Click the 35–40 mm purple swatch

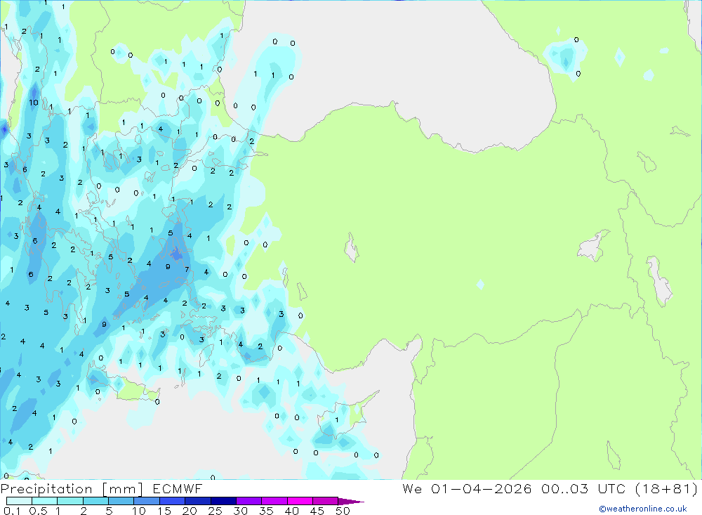coord(274,501)
